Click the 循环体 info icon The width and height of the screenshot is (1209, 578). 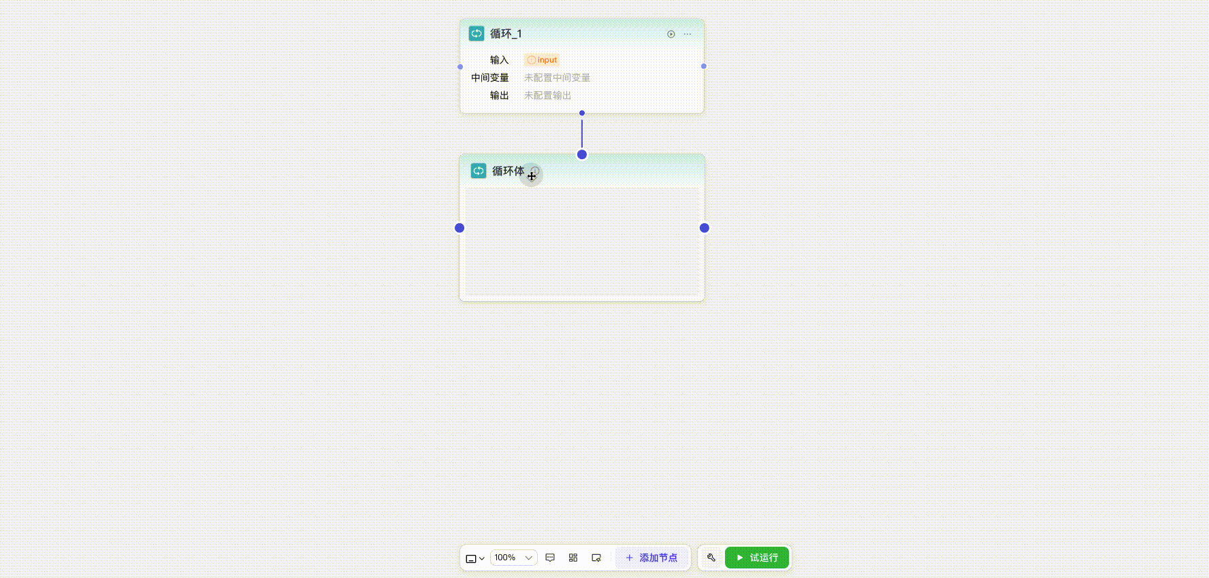tap(535, 171)
